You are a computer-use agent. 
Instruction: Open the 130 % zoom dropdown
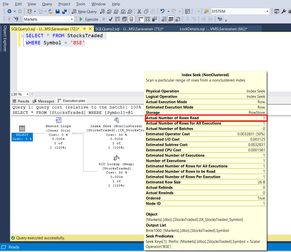(27, 94)
